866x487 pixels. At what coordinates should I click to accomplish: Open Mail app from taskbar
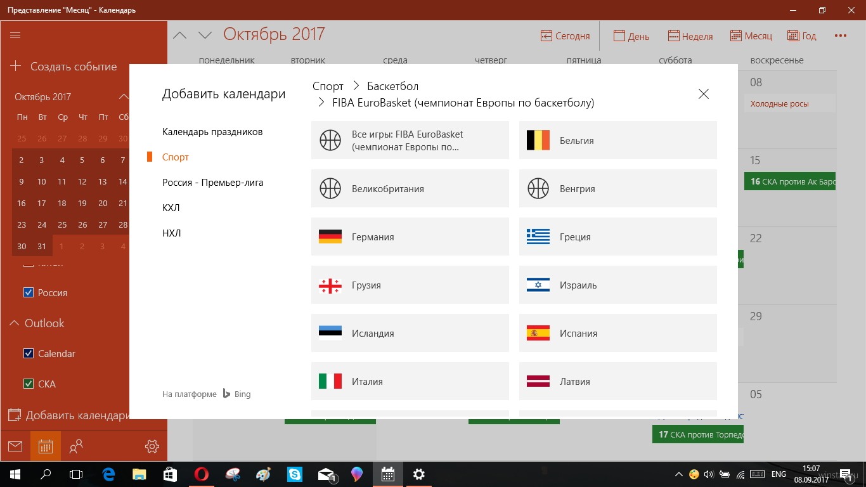pos(326,474)
